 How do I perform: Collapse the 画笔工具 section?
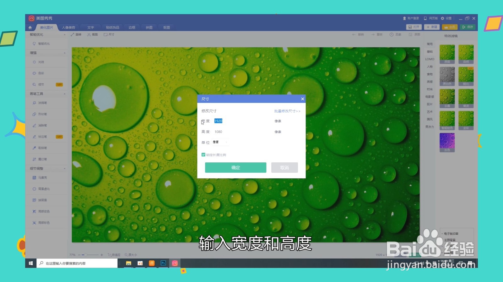(64, 94)
